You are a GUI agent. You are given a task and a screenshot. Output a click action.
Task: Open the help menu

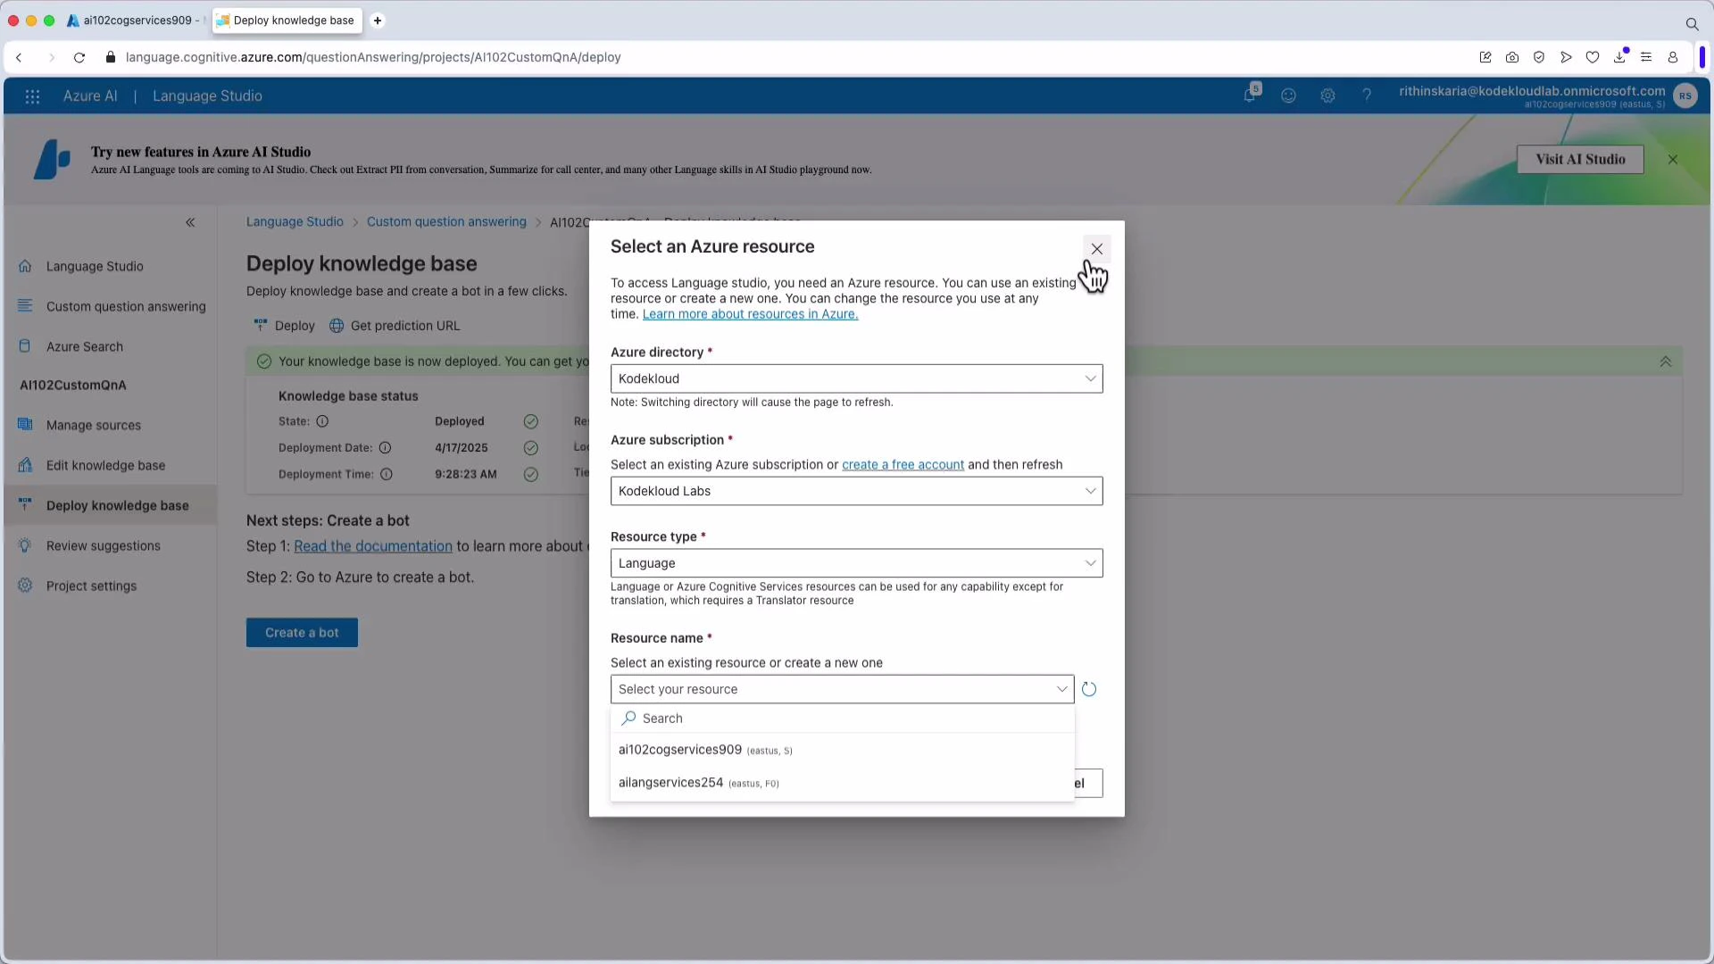tap(1368, 96)
